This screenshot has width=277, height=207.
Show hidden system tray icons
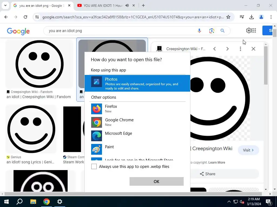pyautogui.click(x=229, y=202)
